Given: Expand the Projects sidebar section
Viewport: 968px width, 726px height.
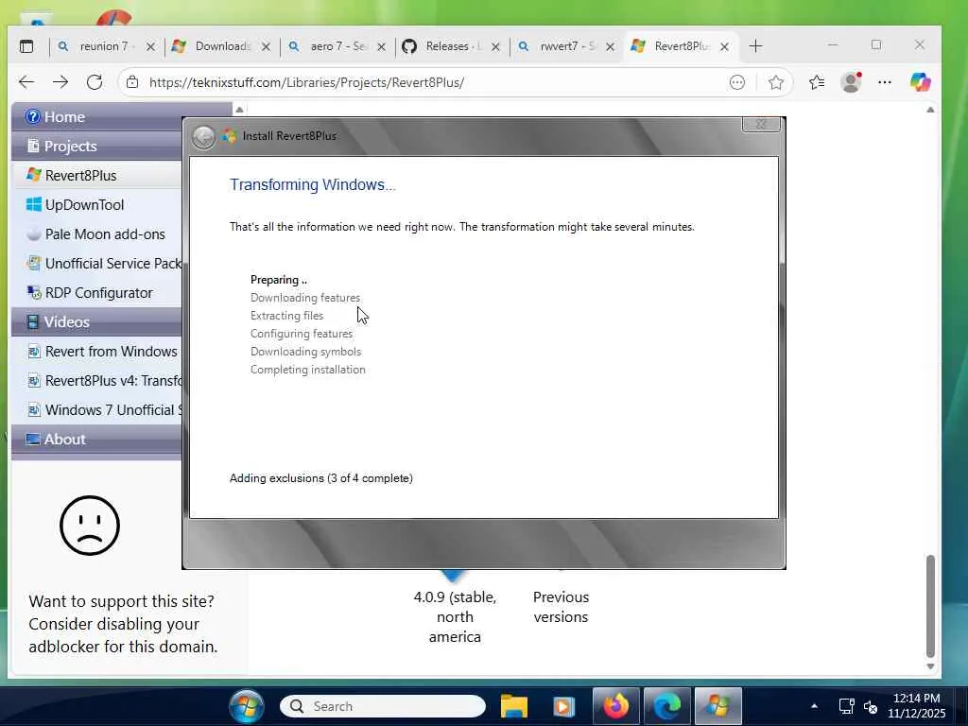Looking at the screenshot, I should [97, 147].
